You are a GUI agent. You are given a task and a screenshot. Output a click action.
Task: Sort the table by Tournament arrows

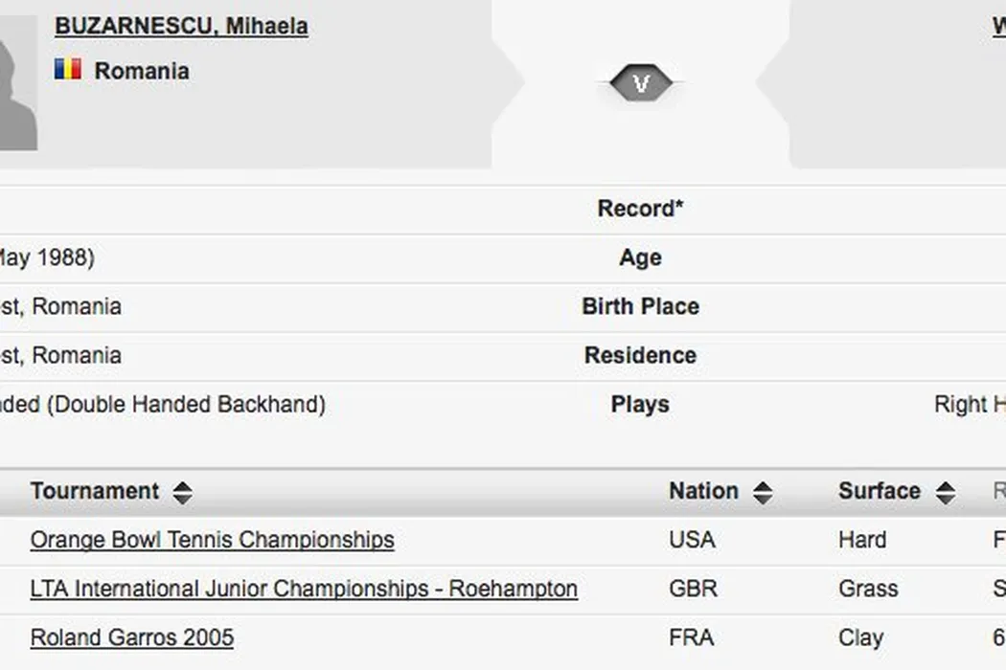pyautogui.click(x=182, y=492)
